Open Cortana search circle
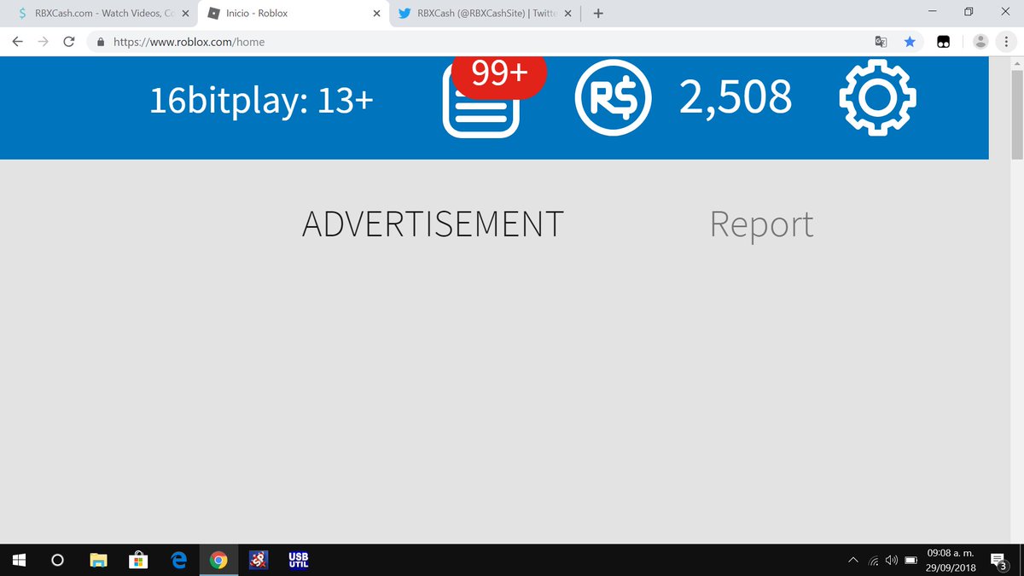This screenshot has width=1024, height=576. coord(57,561)
